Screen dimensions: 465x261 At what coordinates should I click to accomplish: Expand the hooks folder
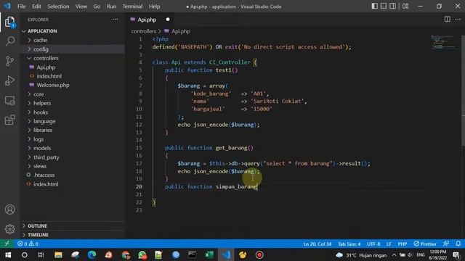73,112
